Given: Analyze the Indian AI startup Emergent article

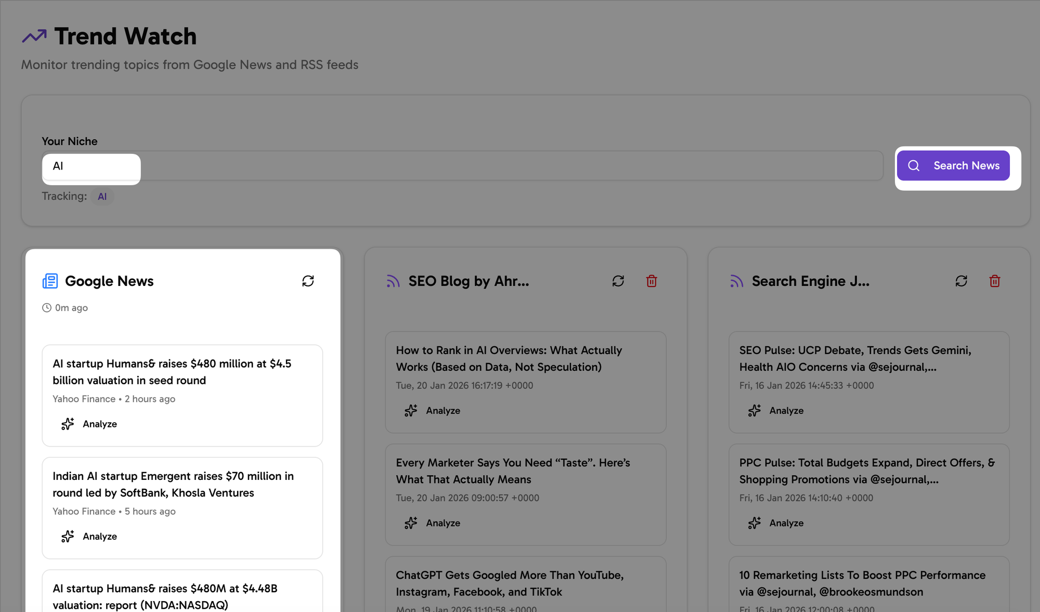Looking at the screenshot, I should 88,536.
